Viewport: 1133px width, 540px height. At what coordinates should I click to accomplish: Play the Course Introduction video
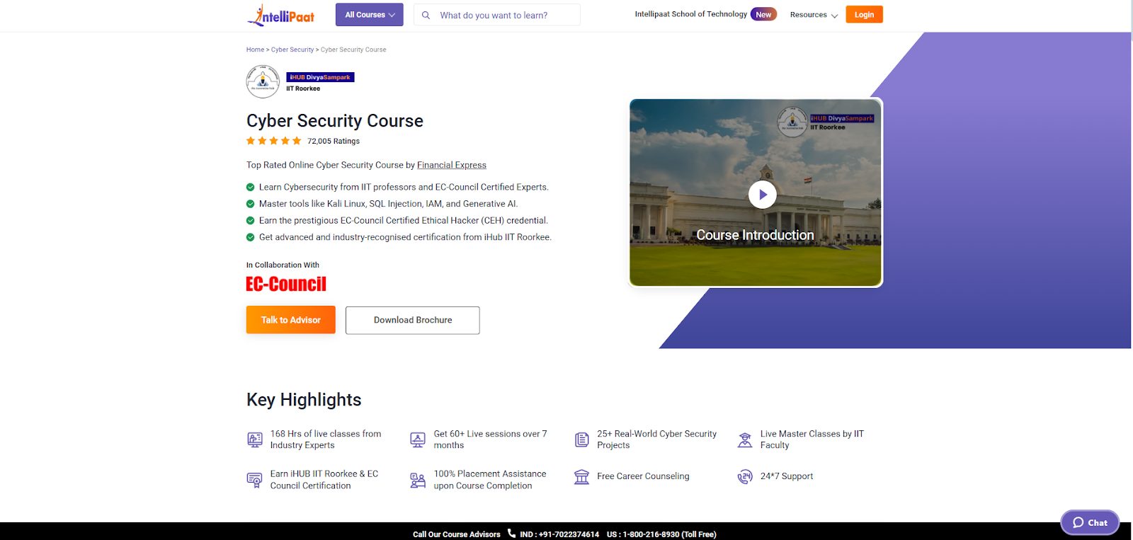pos(763,195)
